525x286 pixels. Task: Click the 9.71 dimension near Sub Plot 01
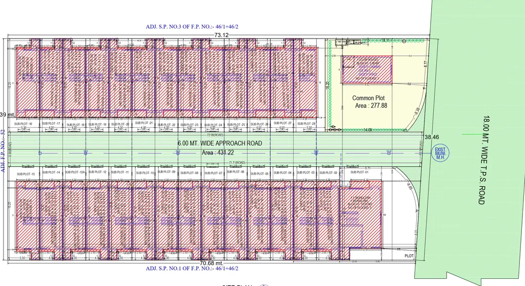coord(367,168)
